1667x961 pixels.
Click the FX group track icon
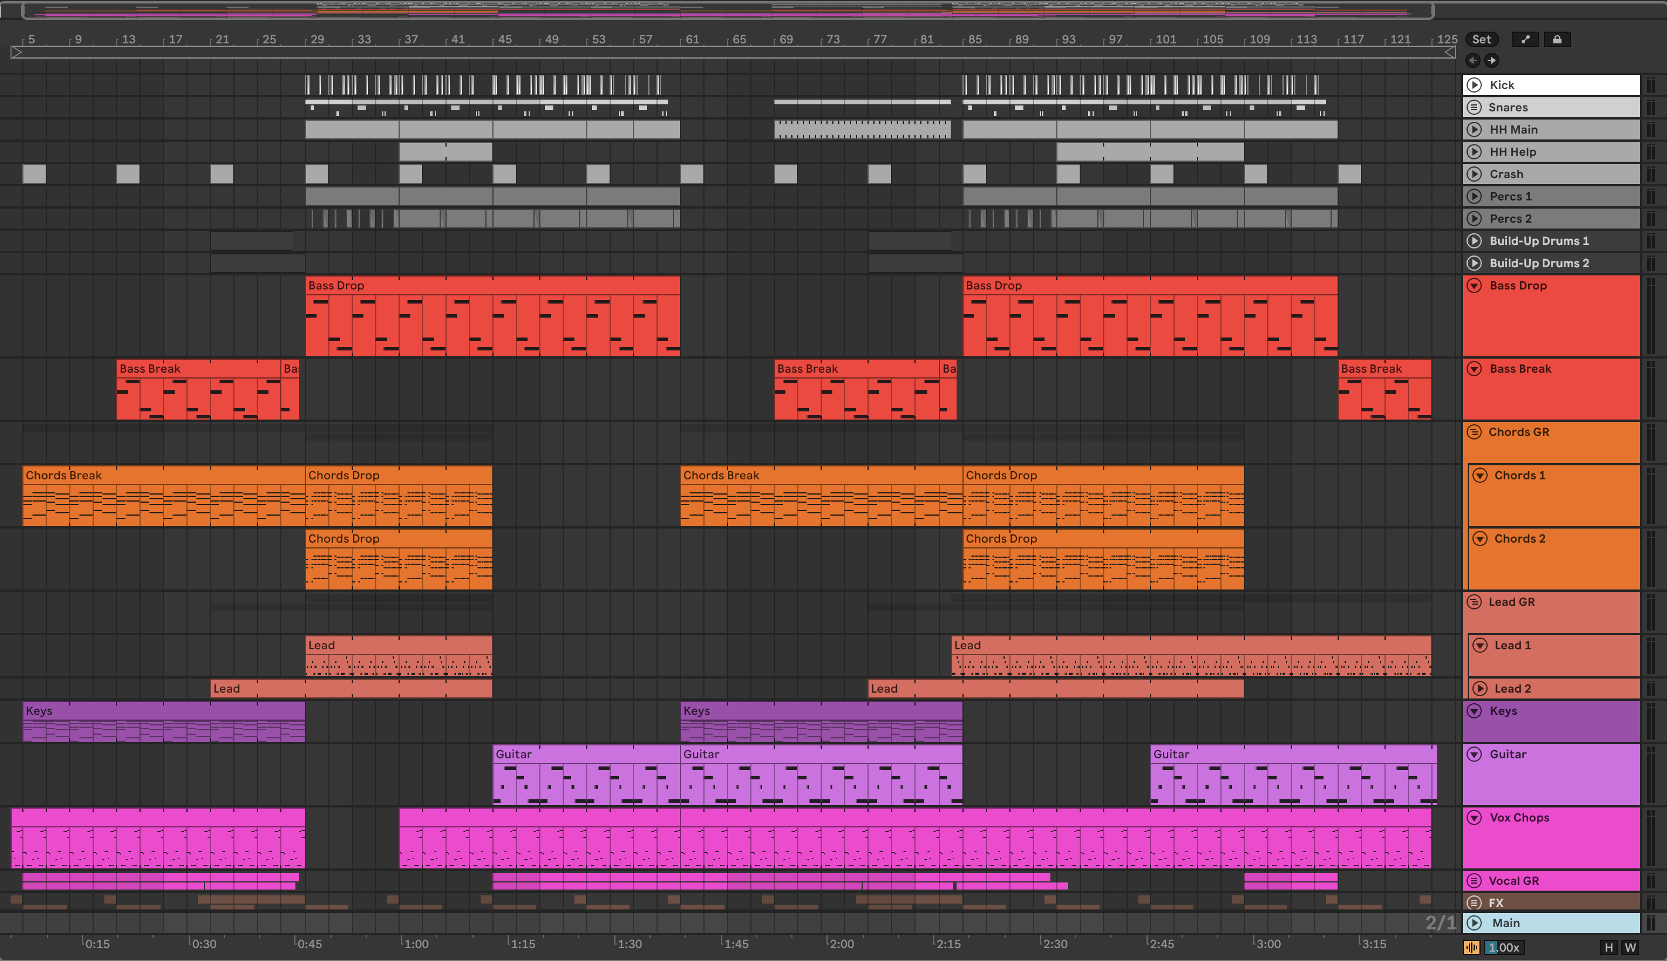[1474, 902]
